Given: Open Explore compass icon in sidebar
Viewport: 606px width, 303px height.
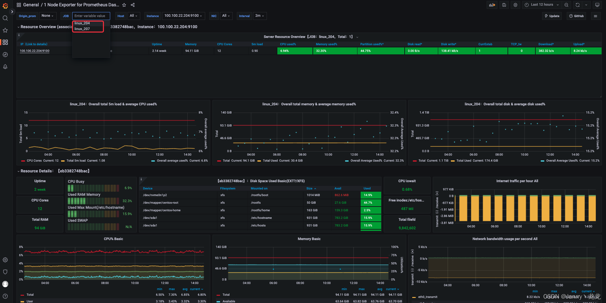Looking at the screenshot, I should point(5,54).
